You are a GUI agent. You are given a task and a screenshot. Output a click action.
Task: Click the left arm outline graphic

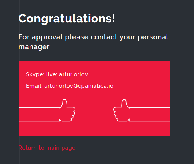(x=39, y=114)
